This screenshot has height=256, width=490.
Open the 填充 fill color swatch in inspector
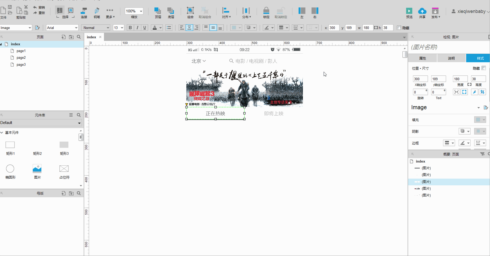(x=480, y=120)
